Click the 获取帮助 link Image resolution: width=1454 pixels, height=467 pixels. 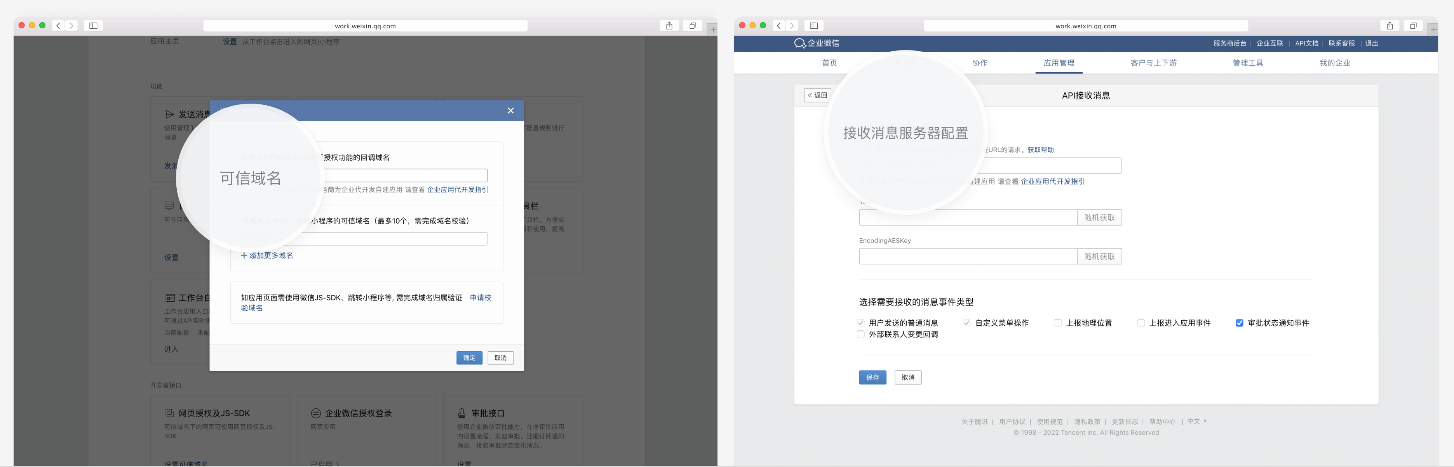click(1040, 150)
